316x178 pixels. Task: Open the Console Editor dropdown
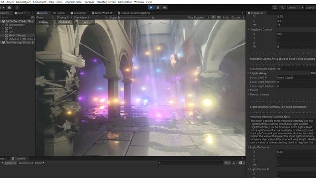click(x=39, y=163)
